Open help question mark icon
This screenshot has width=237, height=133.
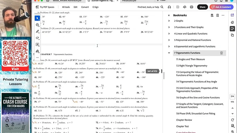216,1
